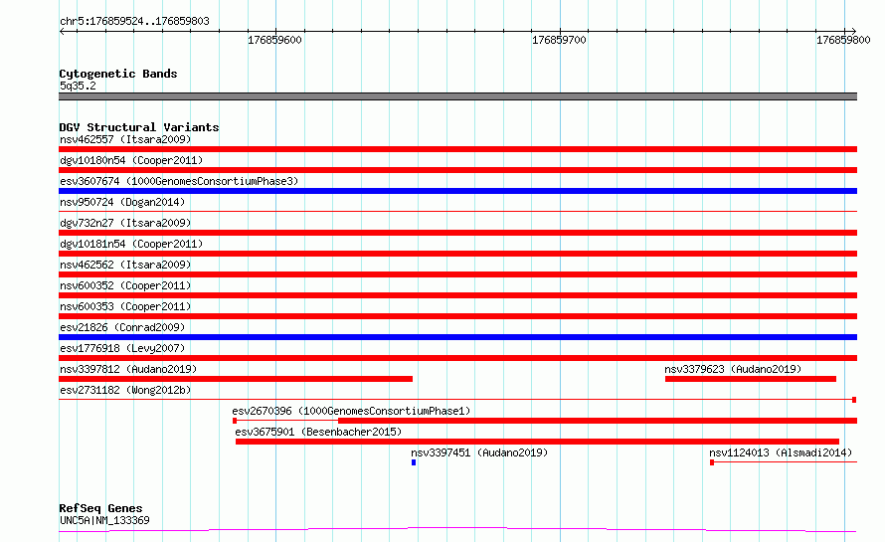Click the nsv462557 (Itsara2009) variant label
The height and width of the screenshot is (542, 885).
point(125,139)
